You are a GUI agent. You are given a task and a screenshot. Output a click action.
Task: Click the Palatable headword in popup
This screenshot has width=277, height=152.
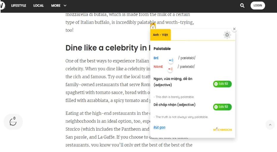point(162,49)
